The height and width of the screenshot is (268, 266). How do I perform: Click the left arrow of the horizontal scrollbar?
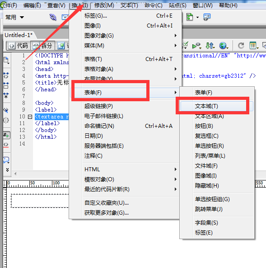pyautogui.click(x=15, y=174)
